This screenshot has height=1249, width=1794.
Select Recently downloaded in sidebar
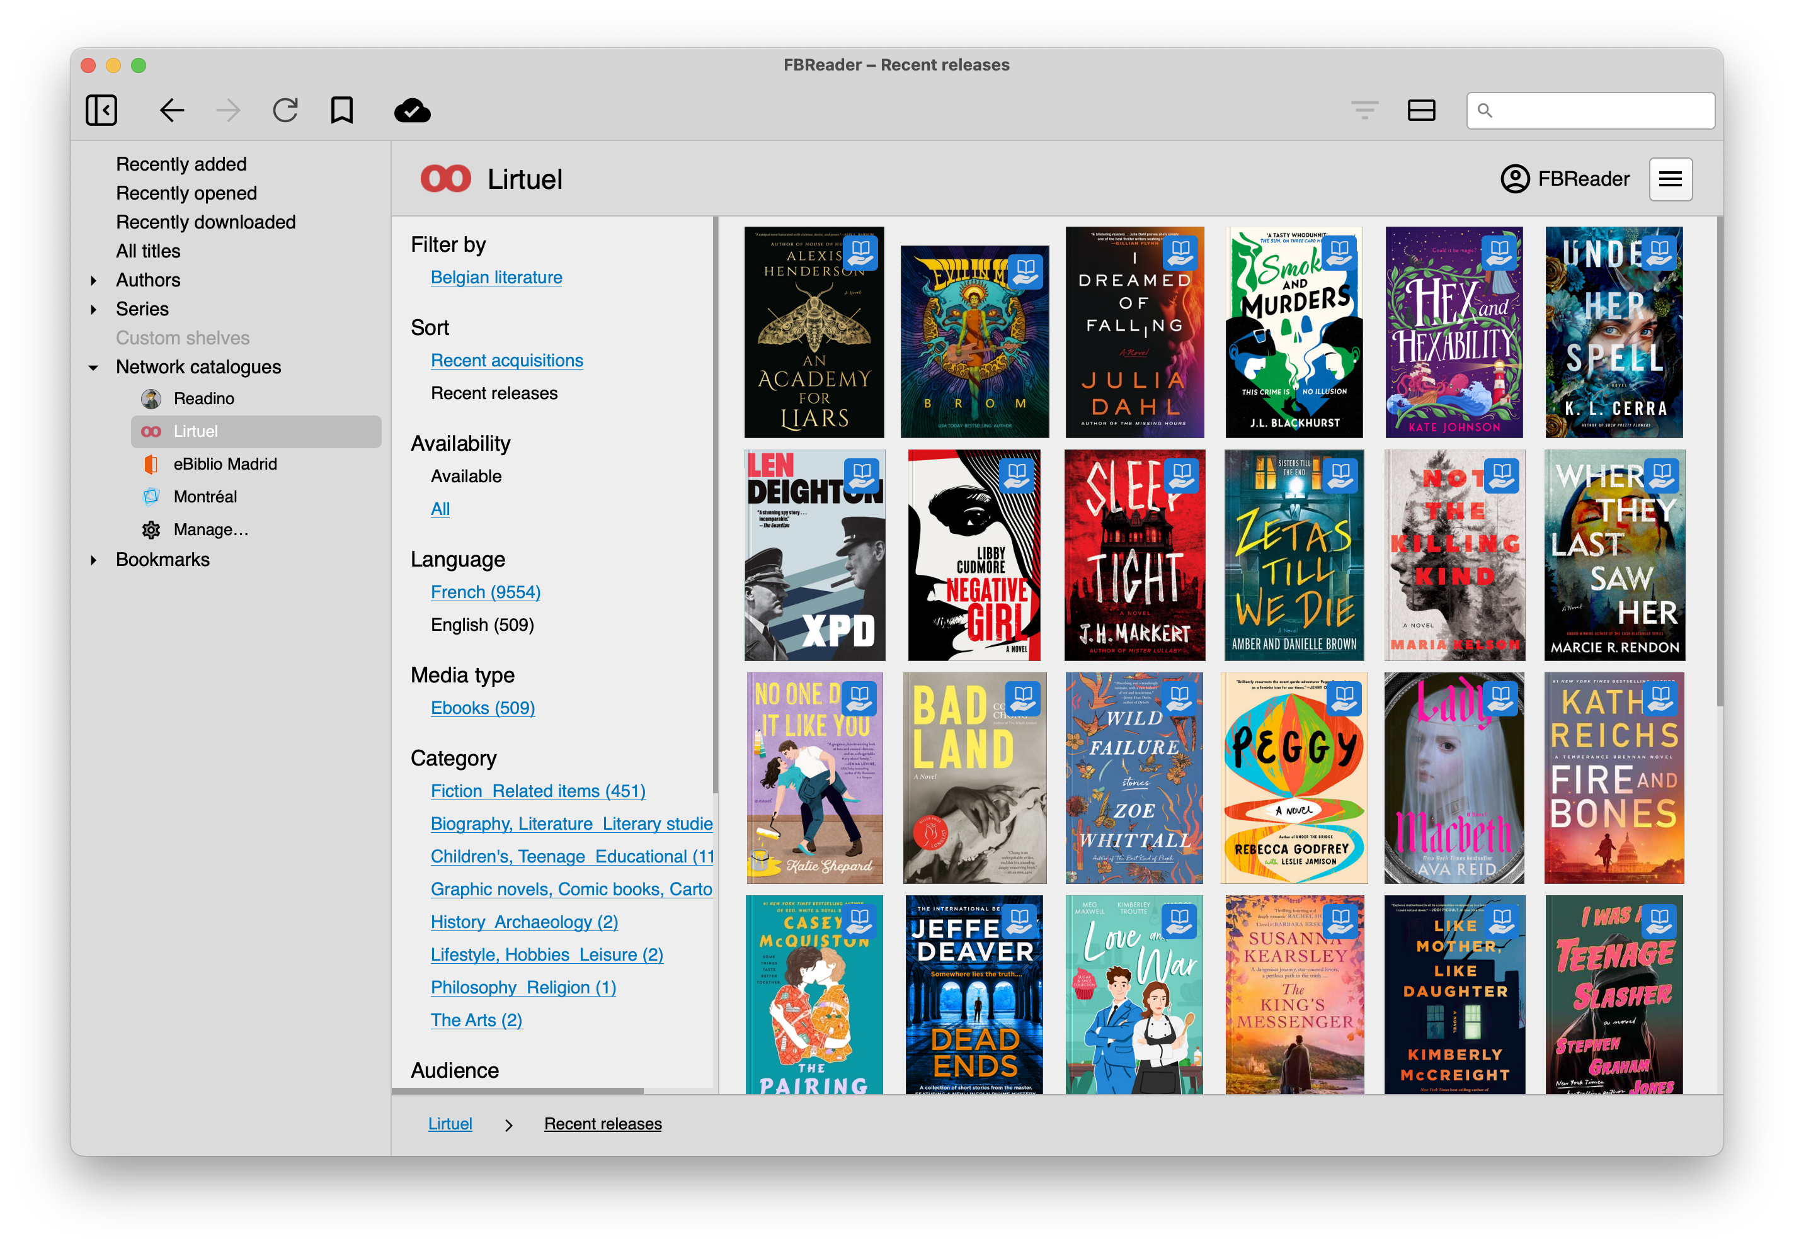click(x=205, y=222)
